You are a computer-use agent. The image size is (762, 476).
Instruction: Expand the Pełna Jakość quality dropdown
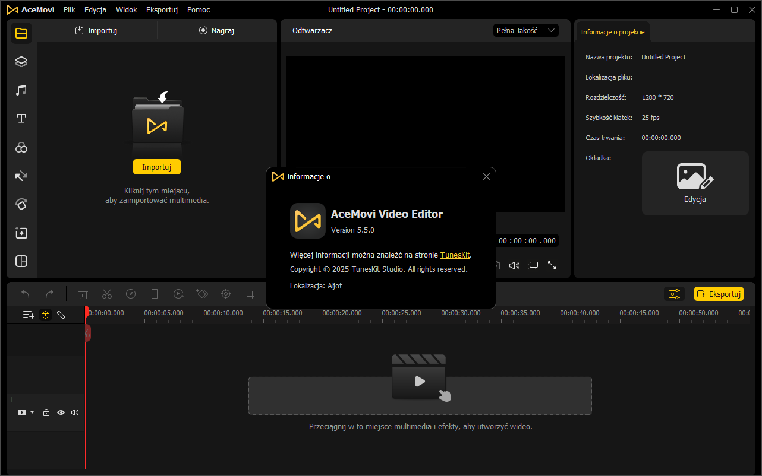pyautogui.click(x=526, y=30)
